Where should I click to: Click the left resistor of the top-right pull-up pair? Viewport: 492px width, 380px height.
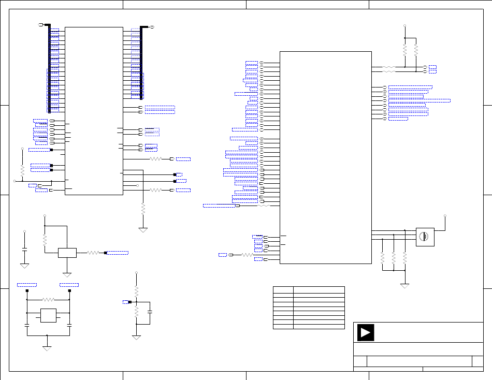pyautogui.click(x=405, y=50)
